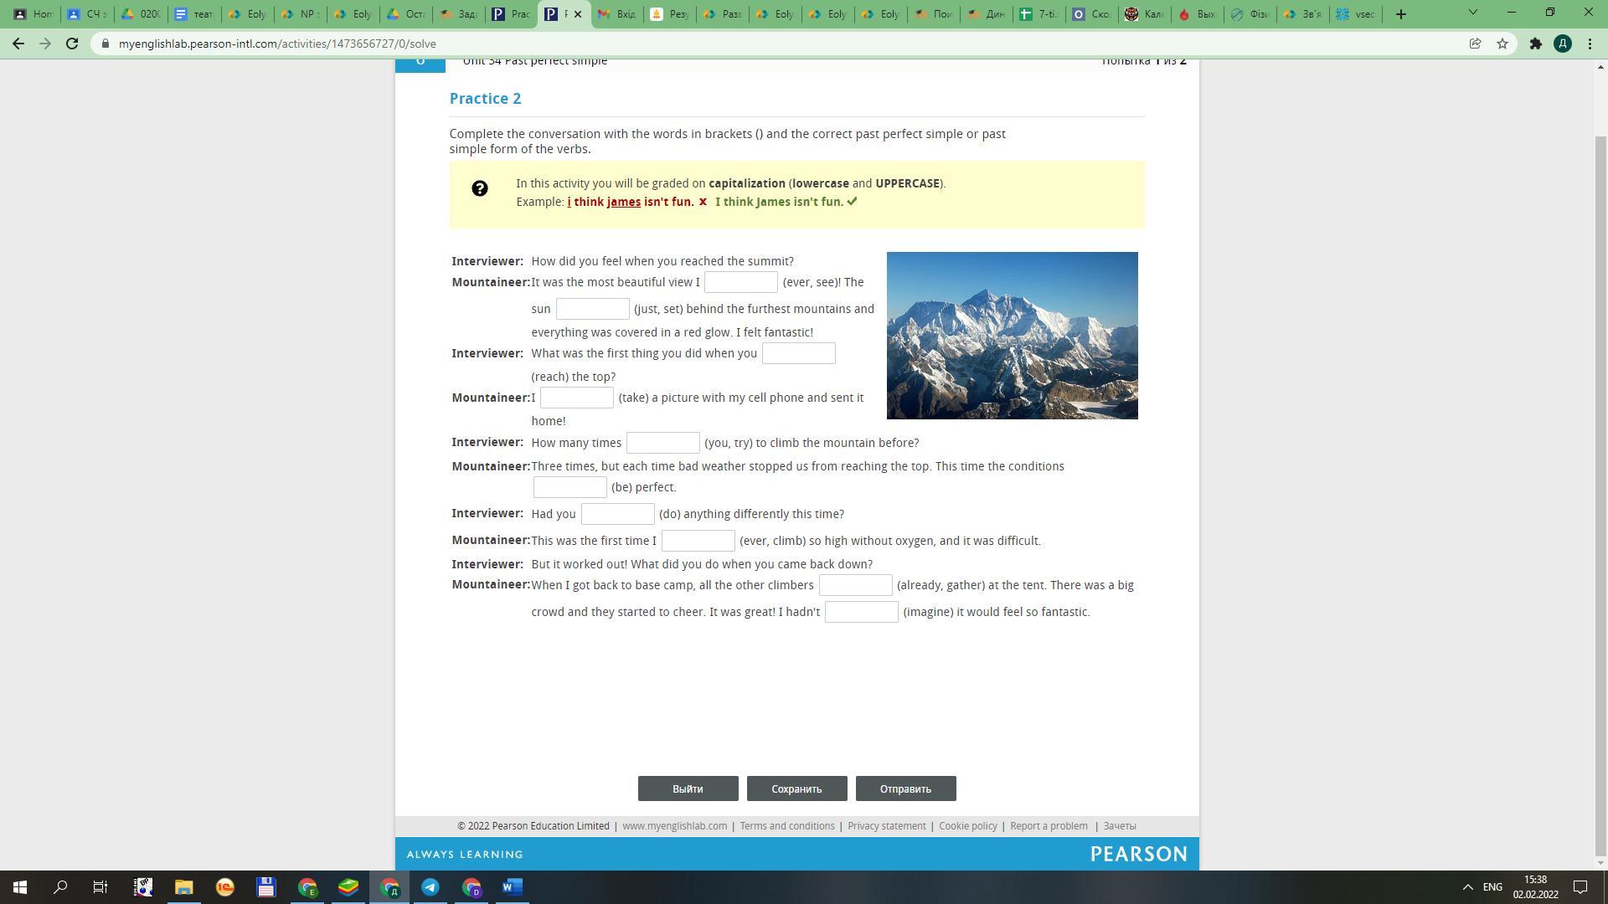Click the '(ever, see)' answer field
1608x904 pixels.
[741, 282]
